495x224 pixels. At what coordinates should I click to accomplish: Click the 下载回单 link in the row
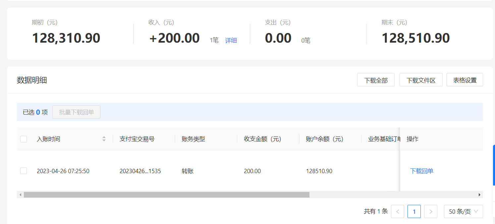pyautogui.click(x=422, y=171)
